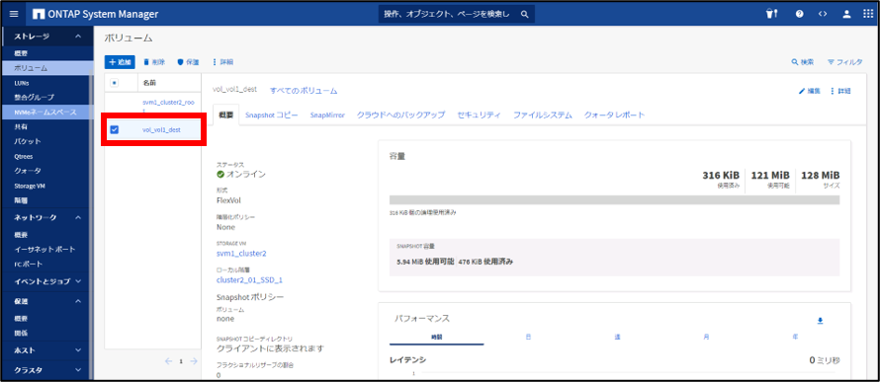Image resolution: width=880 pixels, height=382 pixels.
Task: Click the tools icon in header
Action: [771, 14]
